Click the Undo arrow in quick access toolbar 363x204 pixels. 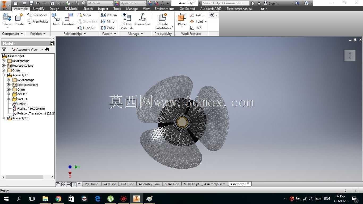coord(37,3)
